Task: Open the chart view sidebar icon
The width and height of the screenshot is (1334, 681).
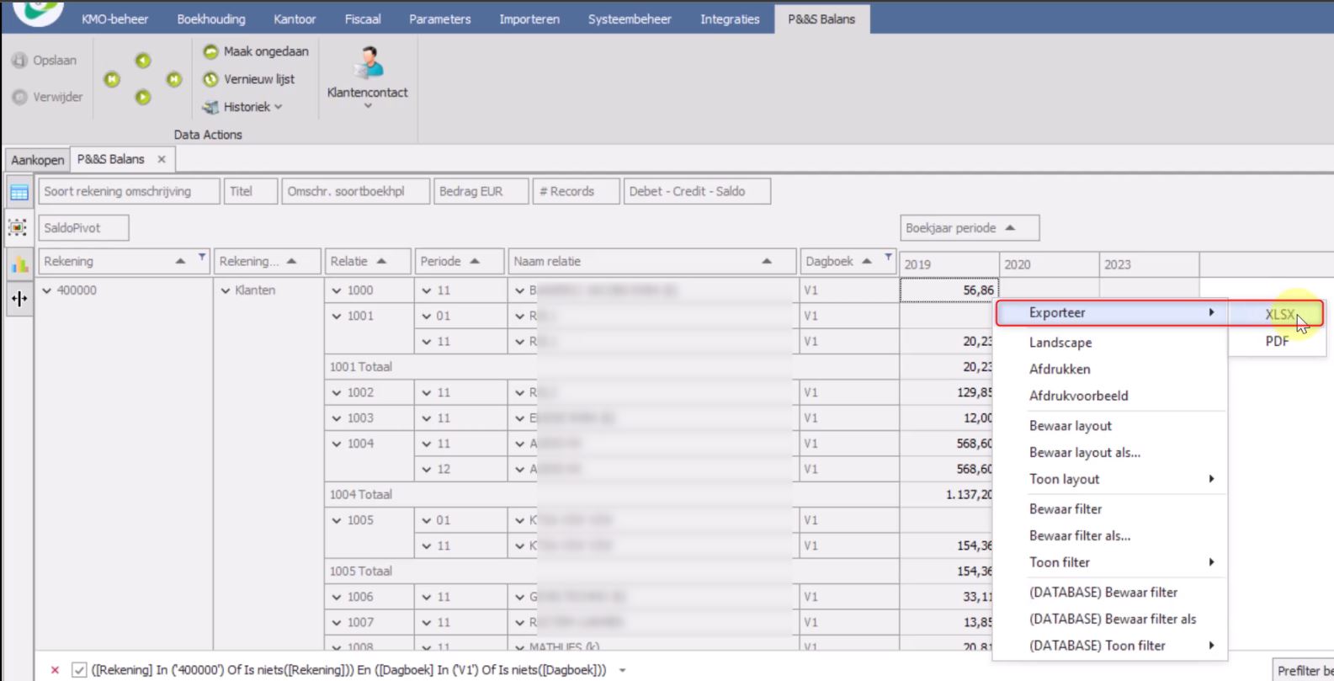Action: [19, 264]
